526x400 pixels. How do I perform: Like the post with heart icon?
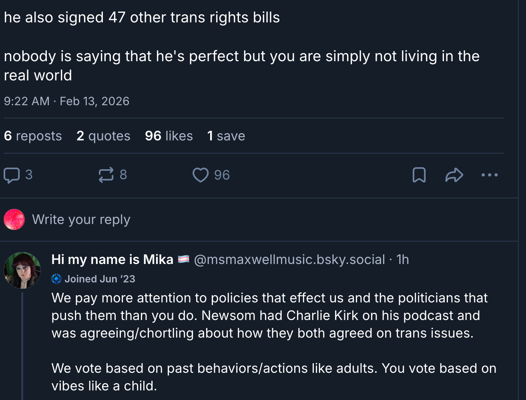pos(200,175)
